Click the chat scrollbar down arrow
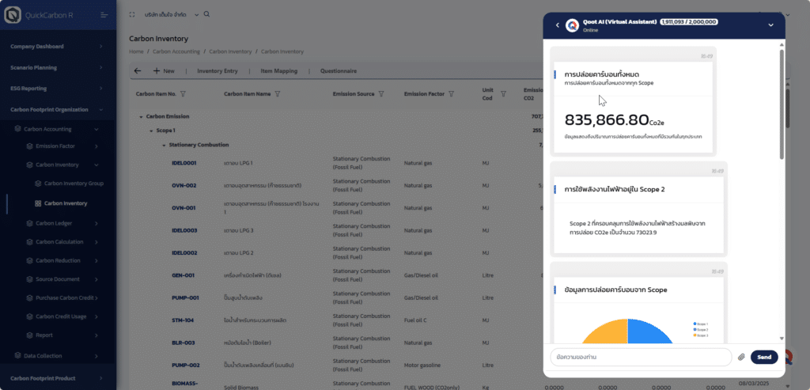The height and width of the screenshot is (390, 810). point(782,339)
